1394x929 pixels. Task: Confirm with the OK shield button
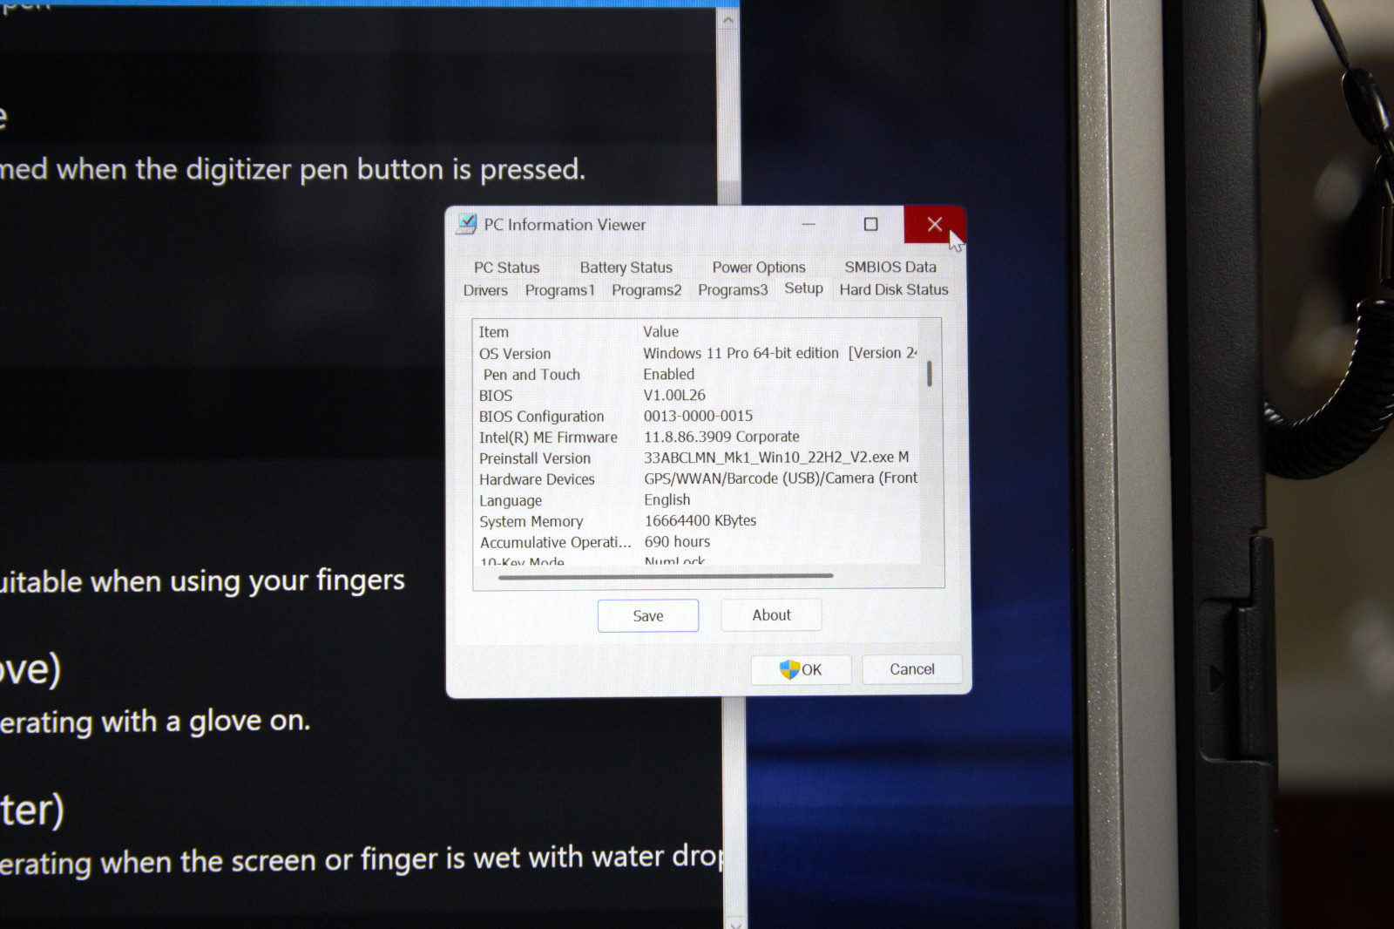pyautogui.click(x=801, y=669)
